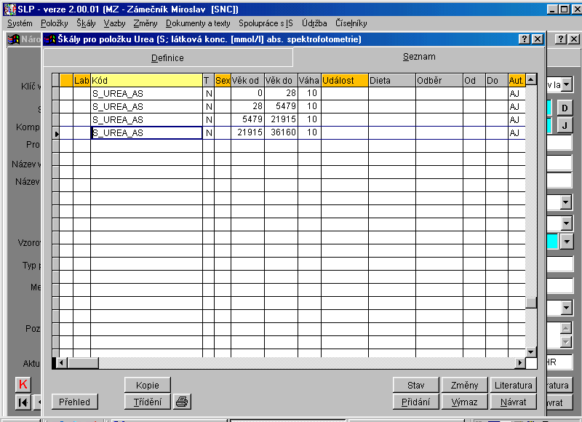Image resolution: width=582 pixels, height=422 pixels.
Task: Click the row selector arrow of the fourth row
Action: (x=56, y=133)
